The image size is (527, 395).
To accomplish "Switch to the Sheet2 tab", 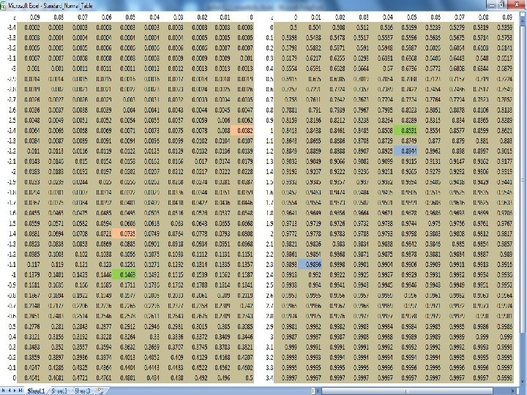I will (60, 391).
